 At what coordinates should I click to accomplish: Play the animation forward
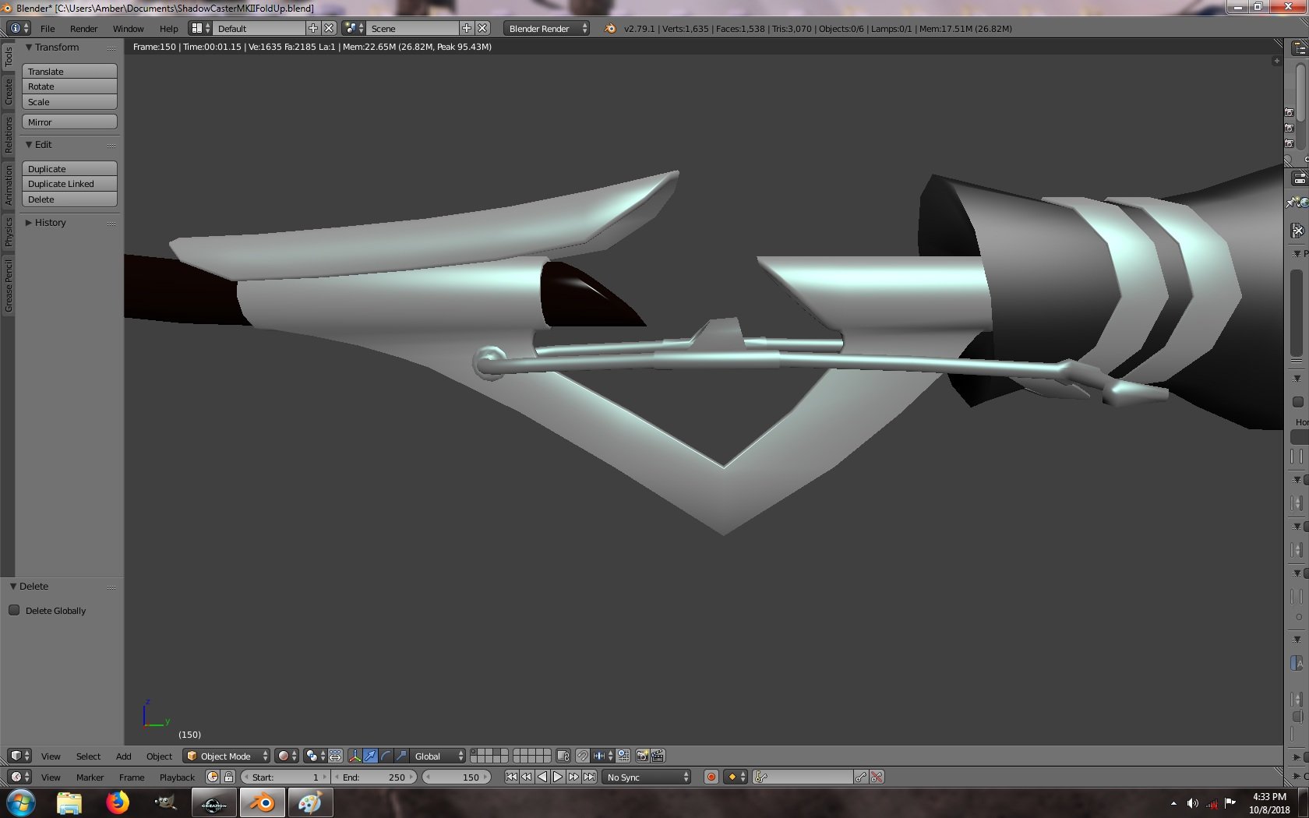click(558, 777)
